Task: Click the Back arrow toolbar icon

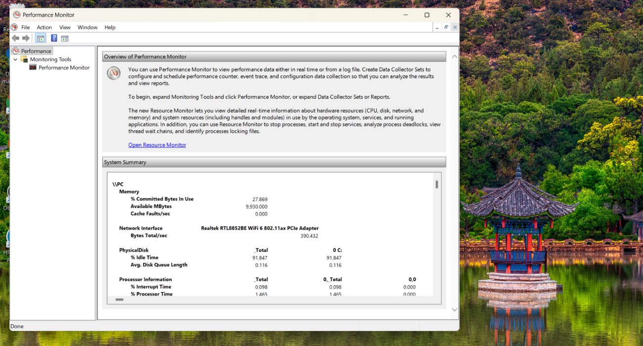Action: (x=15, y=38)
